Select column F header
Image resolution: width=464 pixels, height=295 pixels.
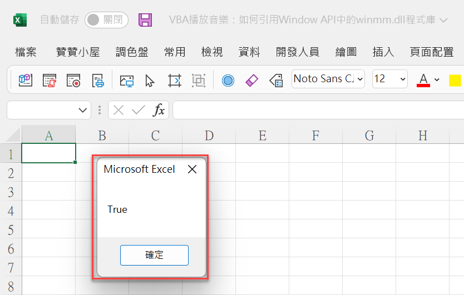316,134
